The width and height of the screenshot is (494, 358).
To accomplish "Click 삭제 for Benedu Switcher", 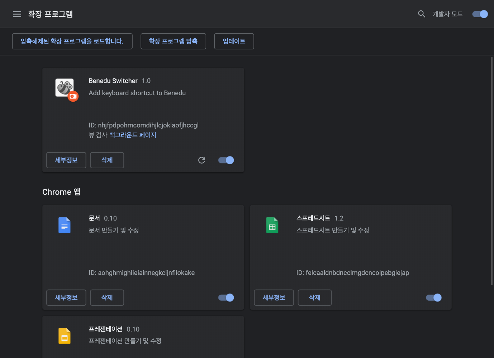I will (107, 160).
